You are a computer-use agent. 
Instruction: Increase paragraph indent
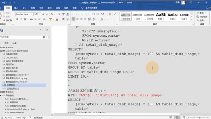pos(98,14)
